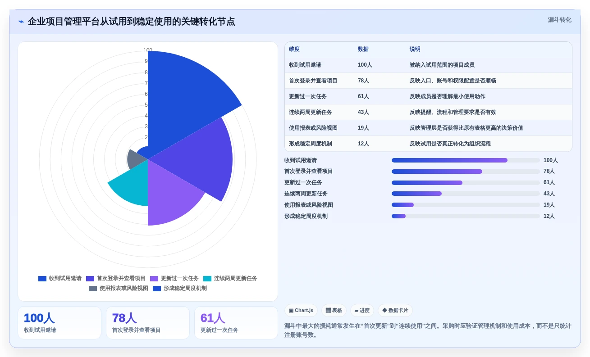Click table value 61人
The width and height of the screenshot is (590, 357).
click(x=363, y=96)
